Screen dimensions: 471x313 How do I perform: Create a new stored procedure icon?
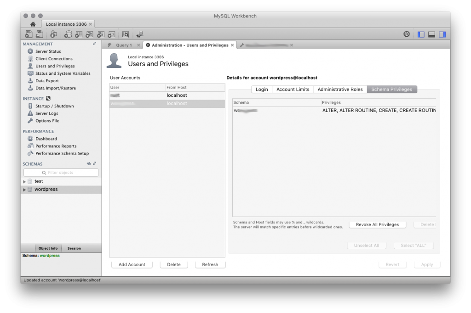click(101, 34)
